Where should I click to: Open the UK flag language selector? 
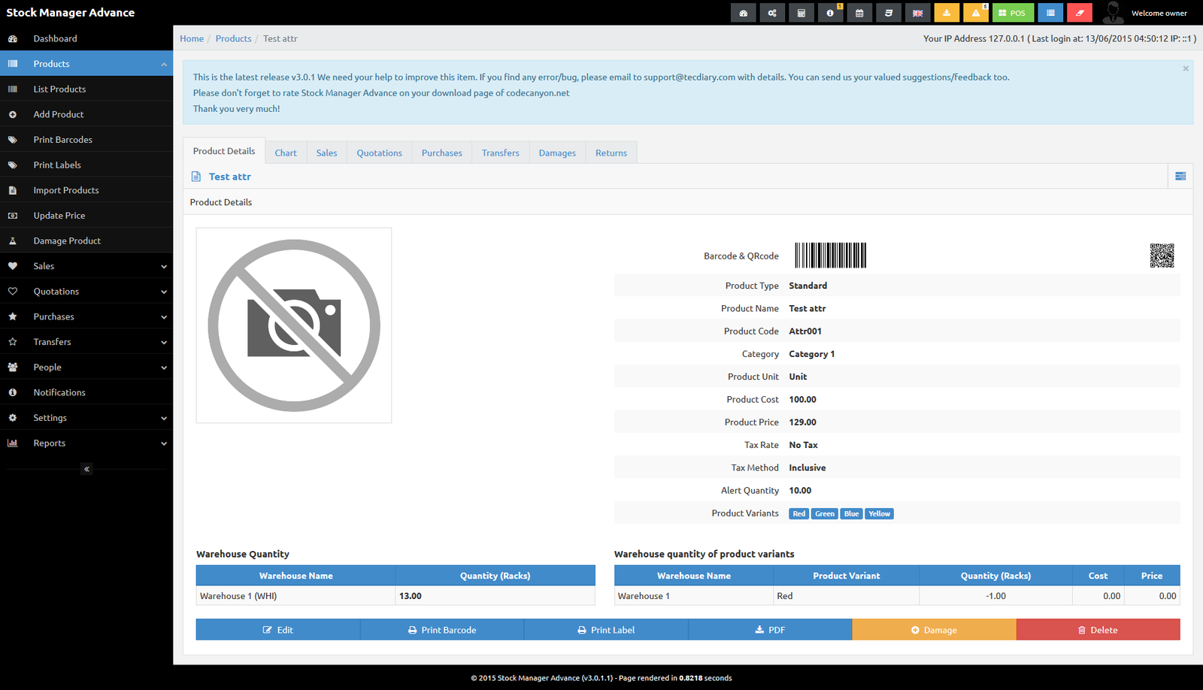(x=917, y=13)
